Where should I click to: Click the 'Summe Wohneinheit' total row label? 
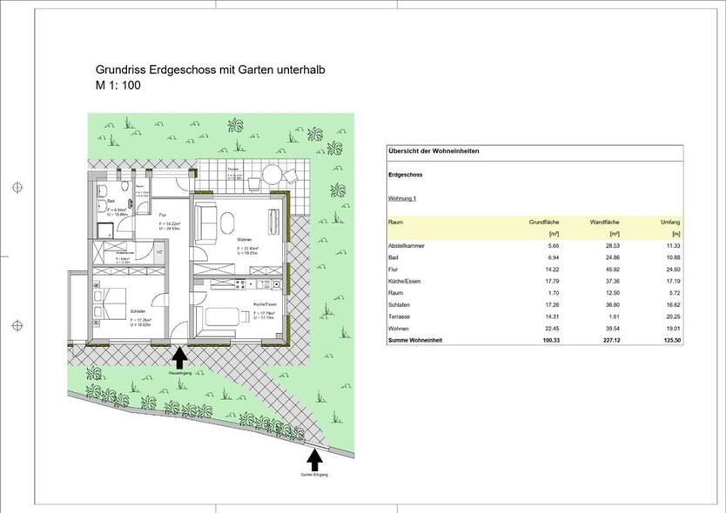click(415, 340)
